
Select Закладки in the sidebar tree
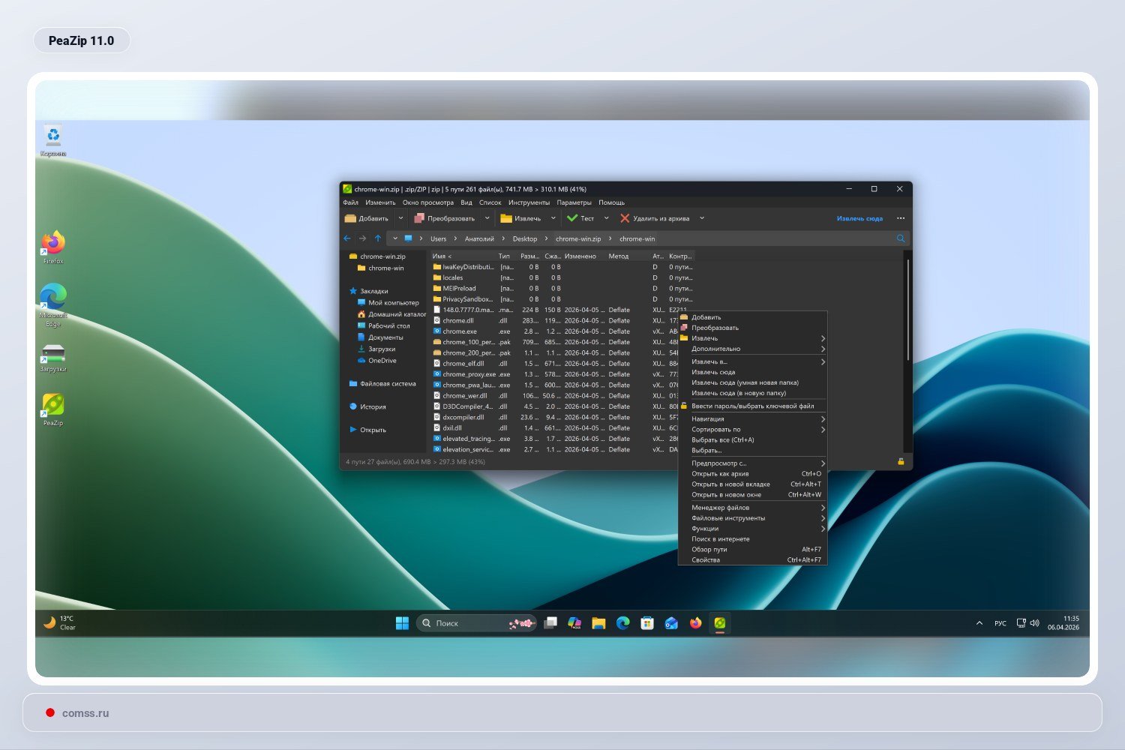click(374, 291)
